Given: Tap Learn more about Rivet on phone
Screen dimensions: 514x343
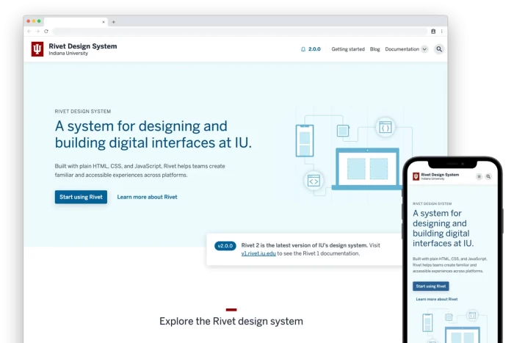Looking at the screenshot, I should 436,299.
